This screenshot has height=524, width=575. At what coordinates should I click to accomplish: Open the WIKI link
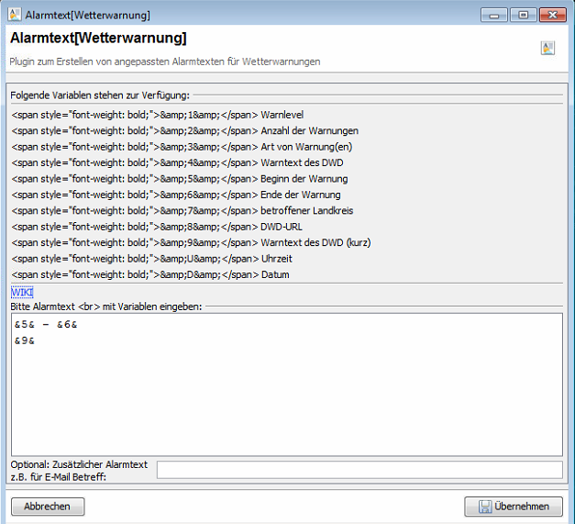tap(21, 292)
